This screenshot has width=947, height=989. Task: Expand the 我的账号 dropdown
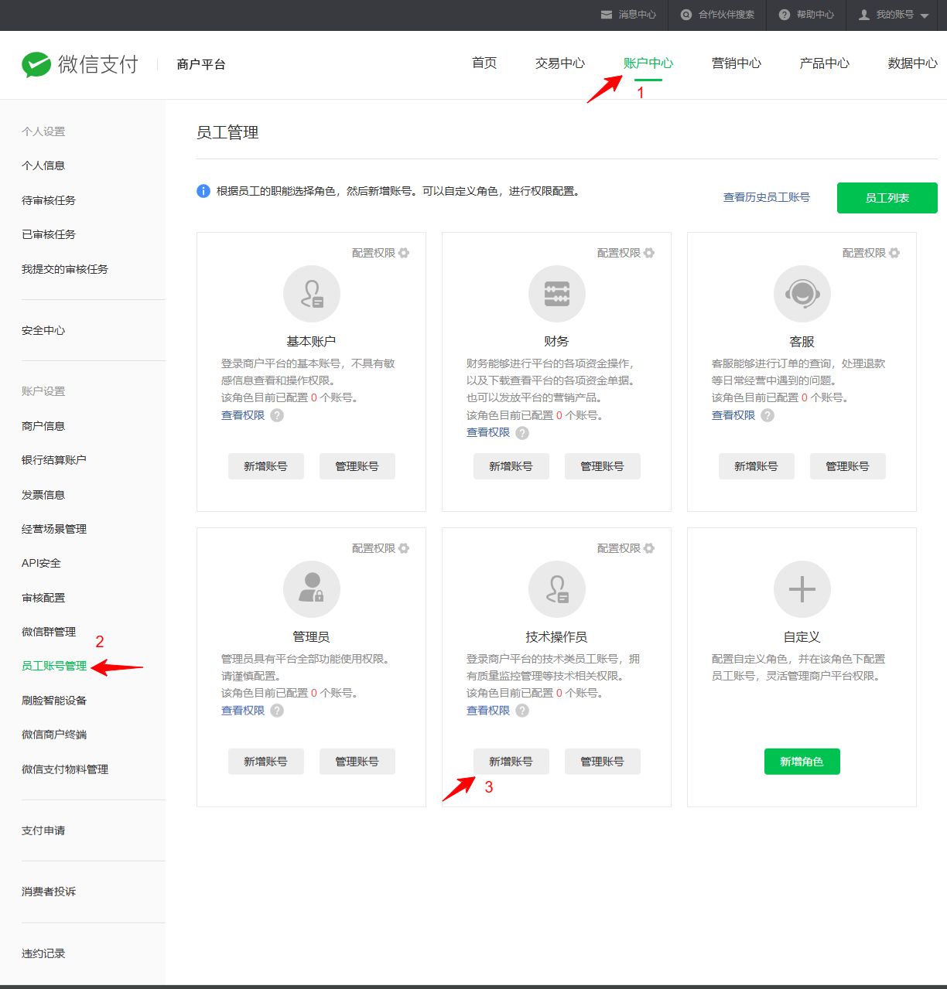click(x=924, y=15)
